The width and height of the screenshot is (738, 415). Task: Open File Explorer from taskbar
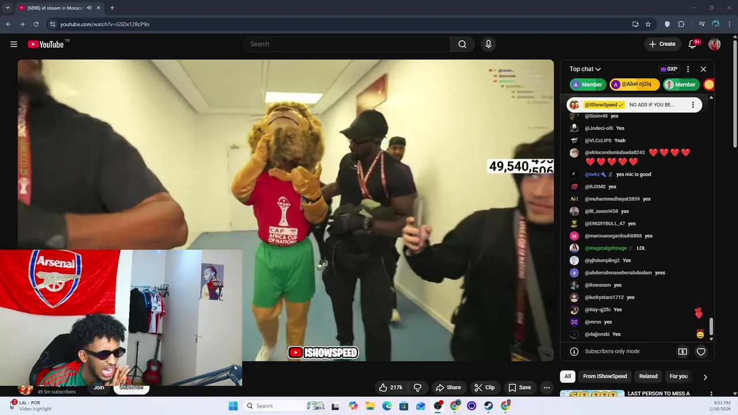tap(370, 406)
